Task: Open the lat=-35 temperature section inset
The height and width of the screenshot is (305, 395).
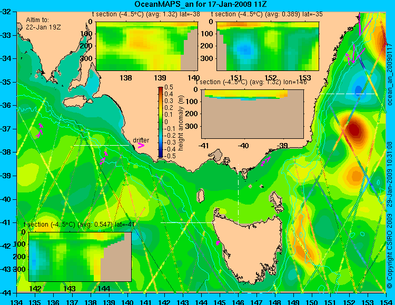Action: point(268,46)
